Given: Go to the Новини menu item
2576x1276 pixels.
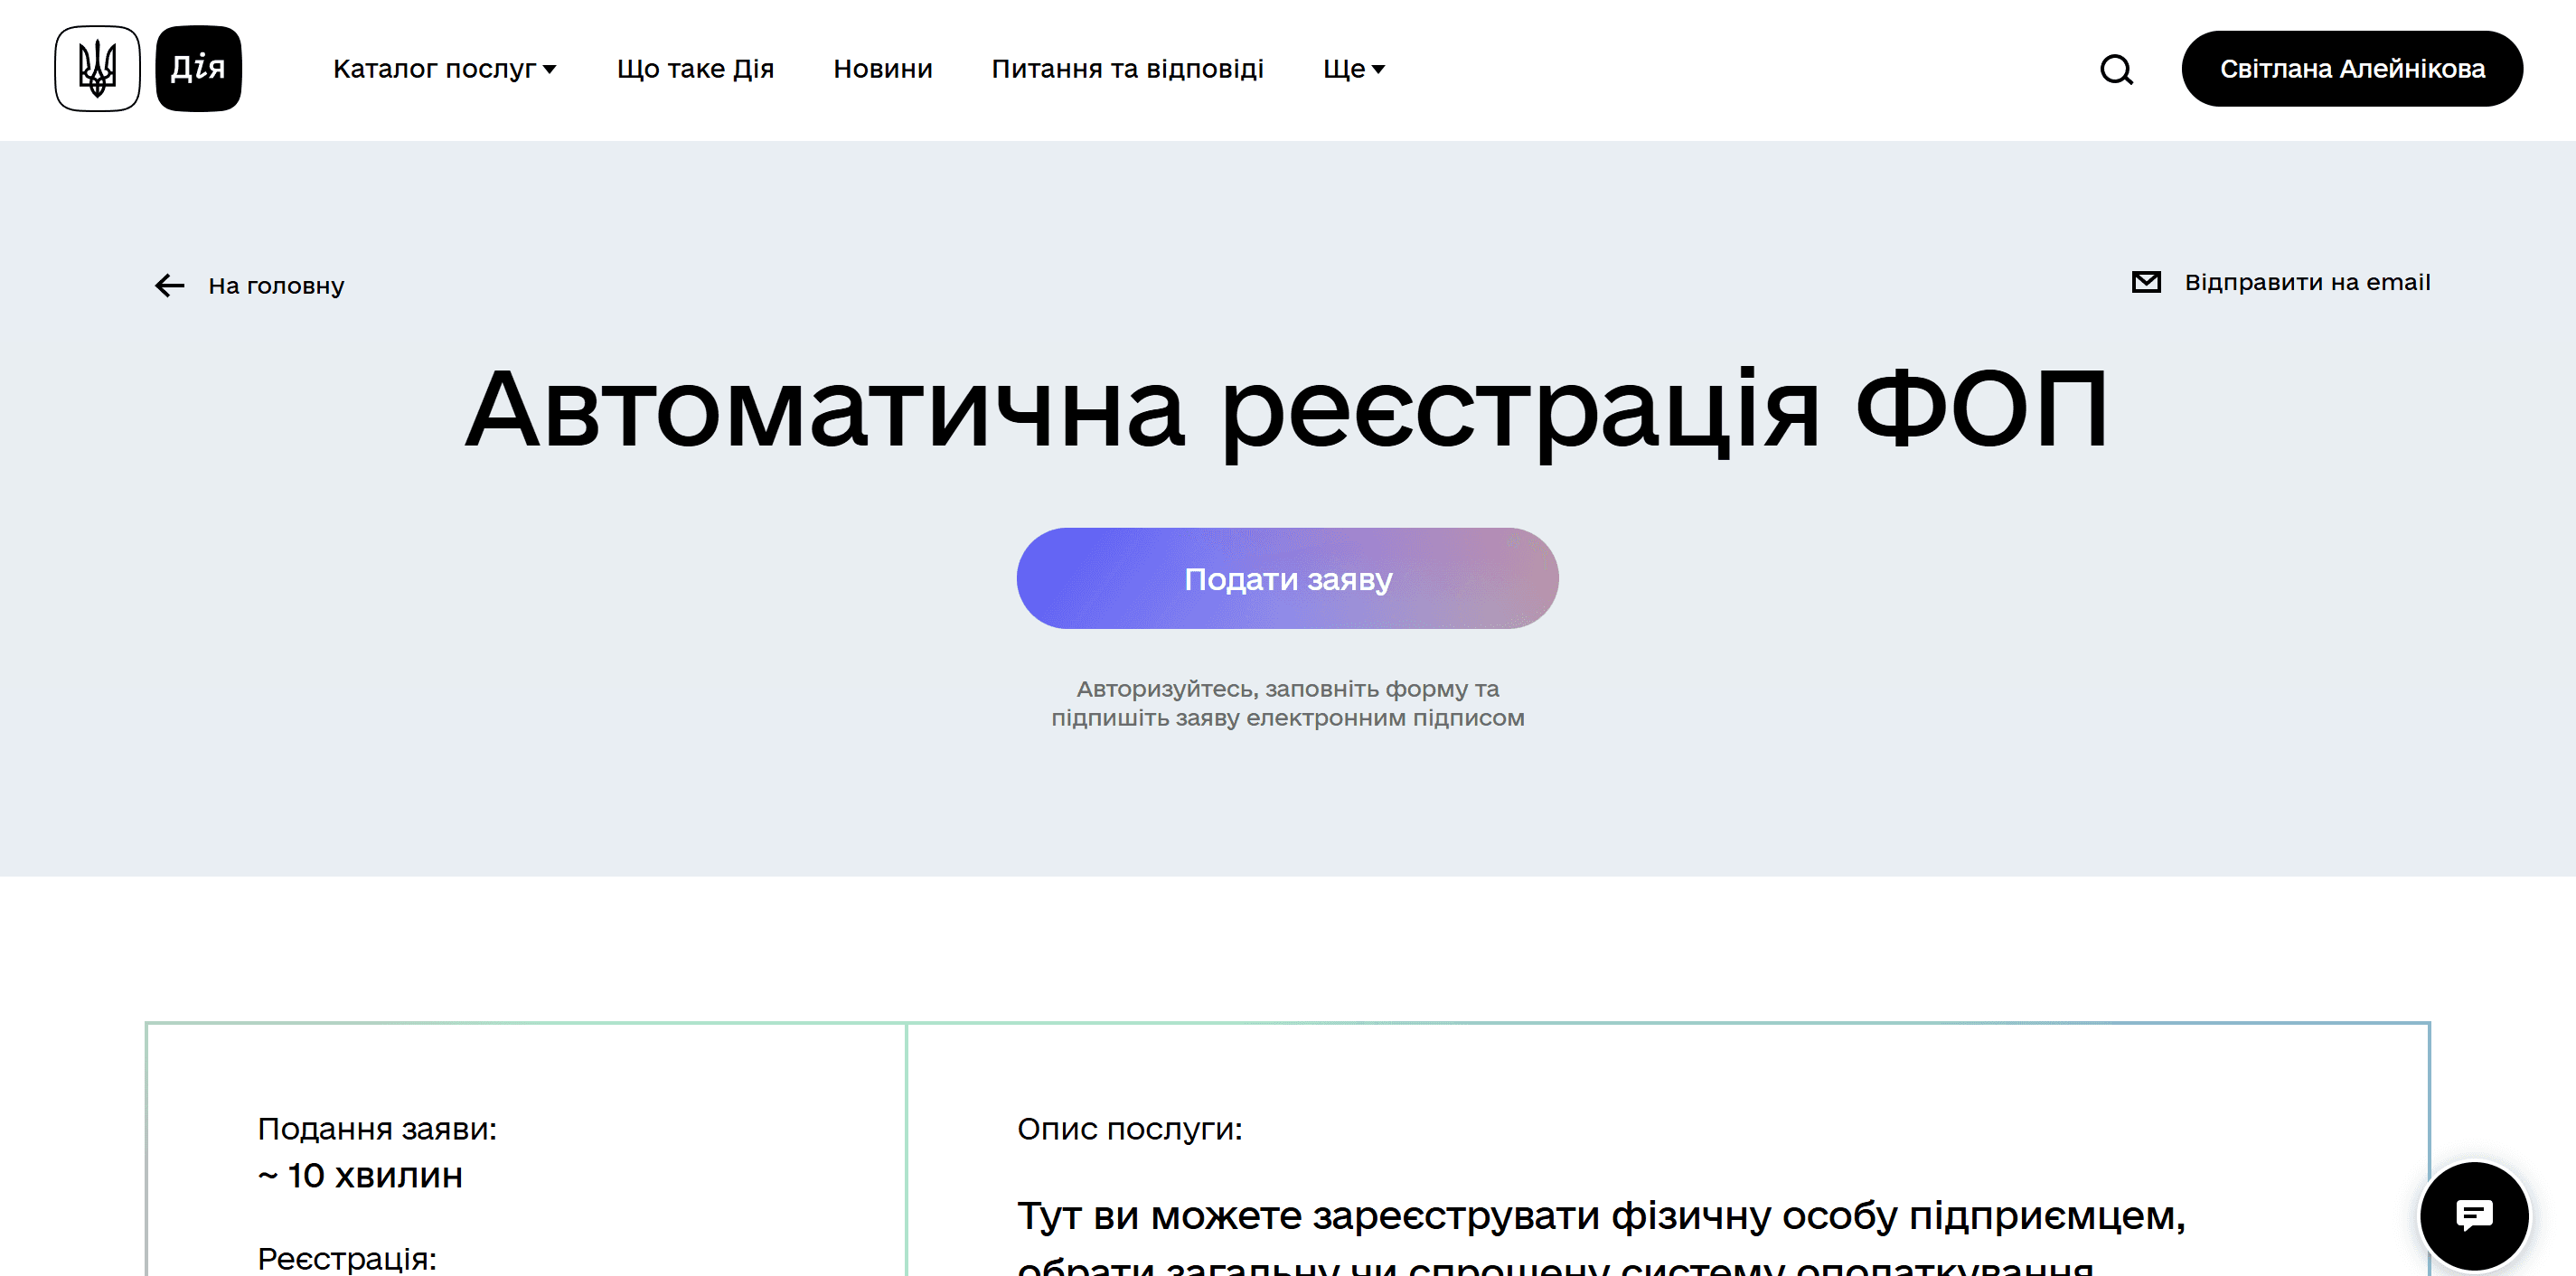Looking at the screenshot, I should (882, 69).
